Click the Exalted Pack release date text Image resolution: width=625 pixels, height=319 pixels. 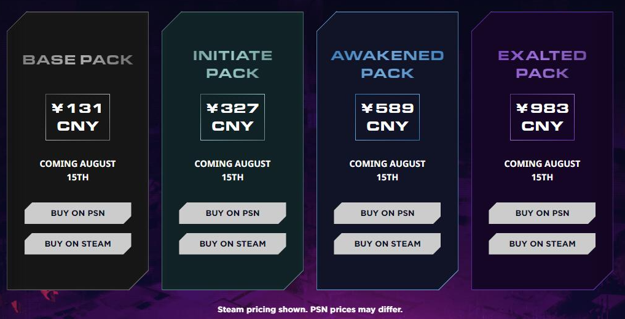[542, 171]
